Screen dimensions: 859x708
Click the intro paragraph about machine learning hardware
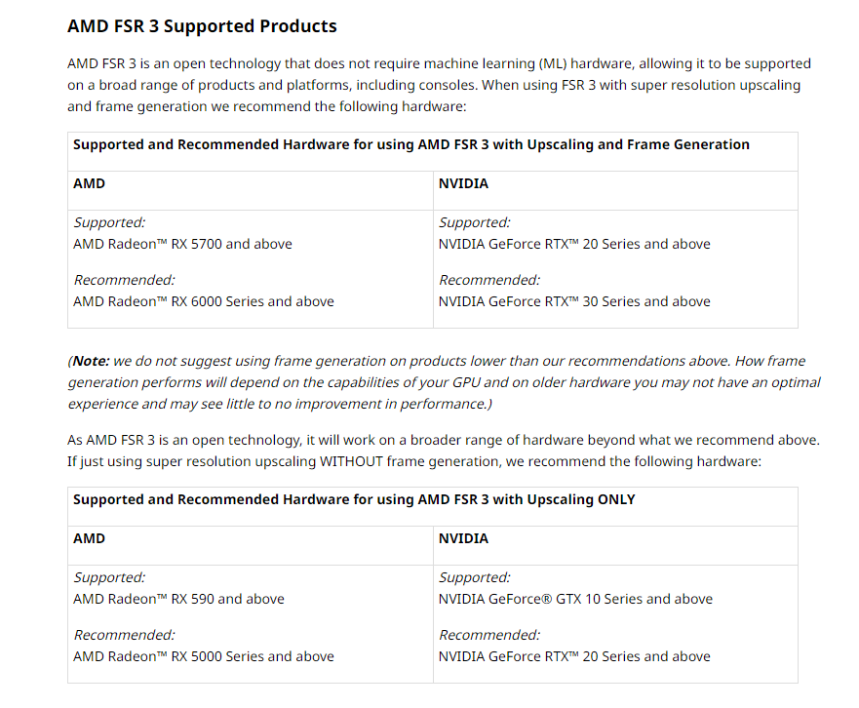pyautogui.click(x=439, y=85)
